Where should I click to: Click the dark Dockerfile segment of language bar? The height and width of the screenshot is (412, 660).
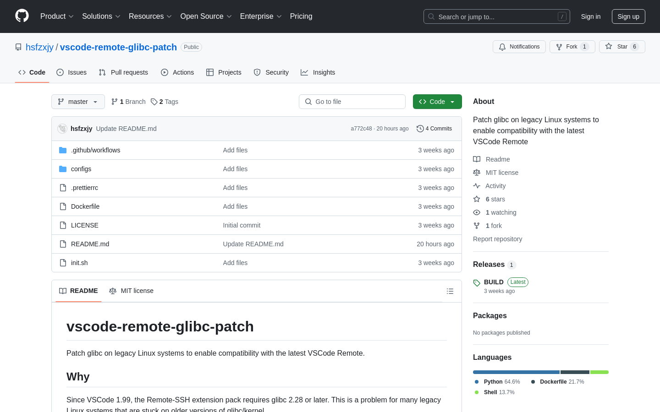pyautogui.click(x=575, y=372)
